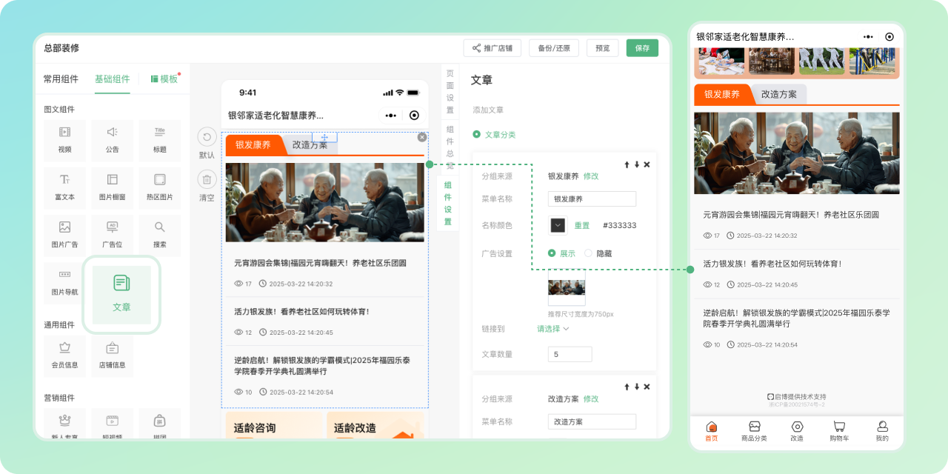This screenshot has width=948, height=474.
Task: Click the 预览 preview button
Action: click(603, 48)
